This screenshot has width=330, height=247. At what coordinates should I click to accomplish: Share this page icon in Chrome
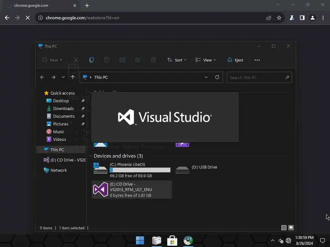pos(269,18)
